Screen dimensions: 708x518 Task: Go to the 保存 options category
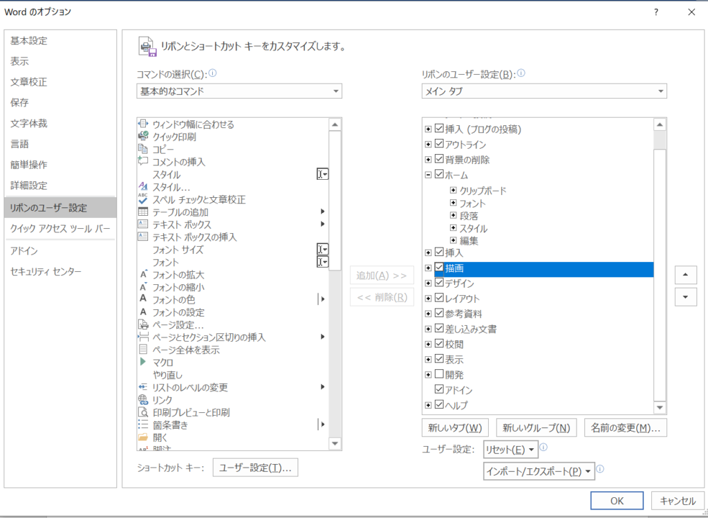pyautogui.click(x=60, y=103)
